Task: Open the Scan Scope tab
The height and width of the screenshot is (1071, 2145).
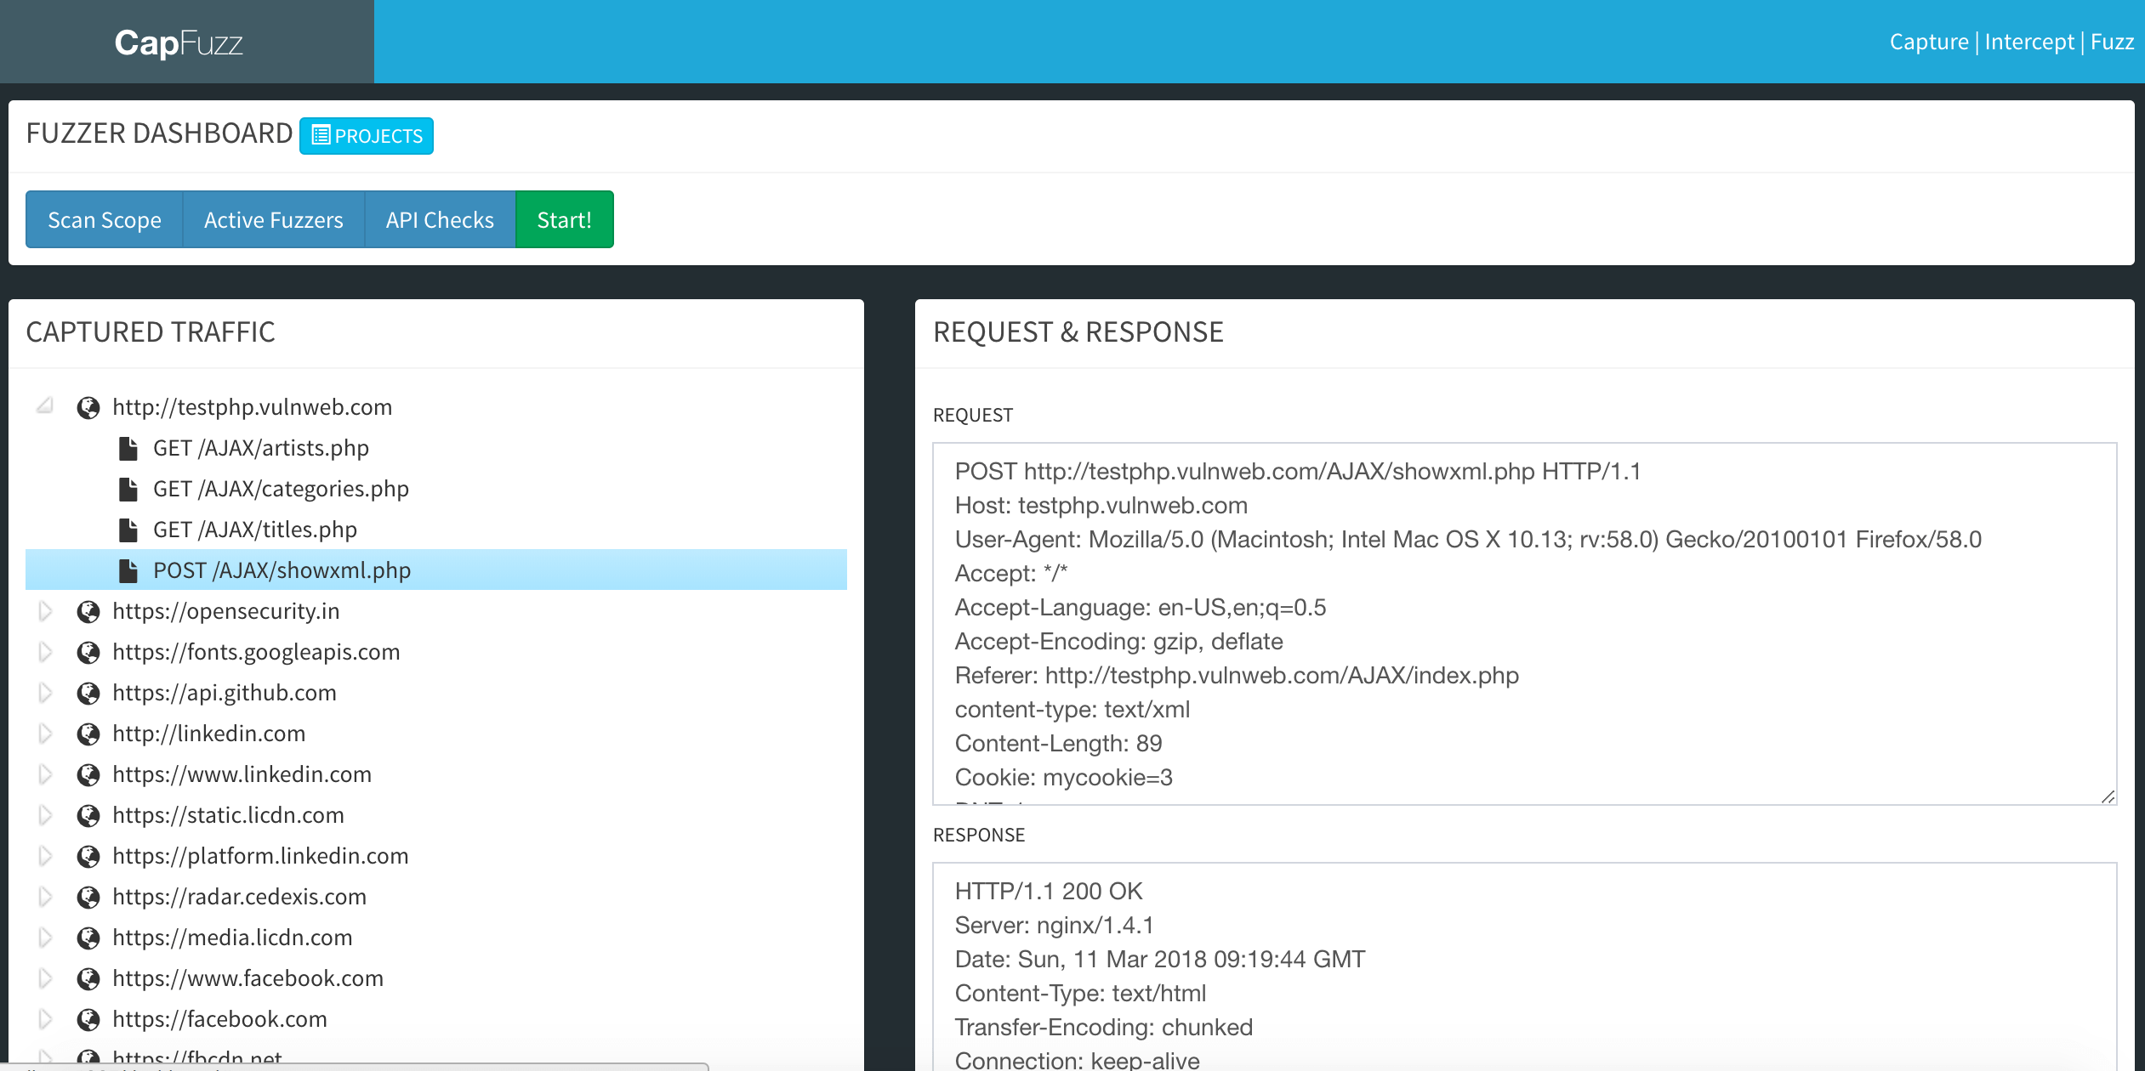Action: point(105,220)
